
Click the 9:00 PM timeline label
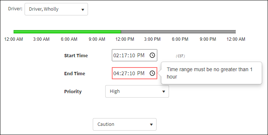point(208,39)
